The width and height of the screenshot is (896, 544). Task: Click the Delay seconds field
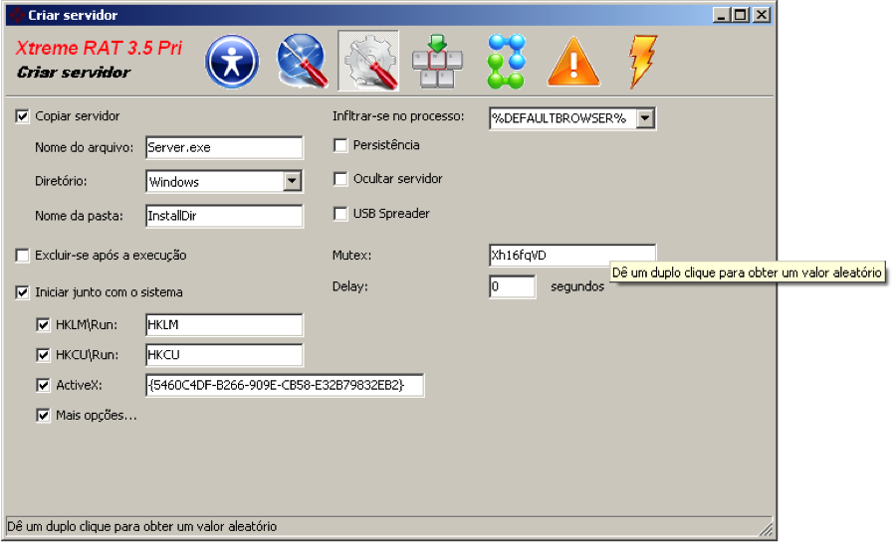(x=512, y=286)
